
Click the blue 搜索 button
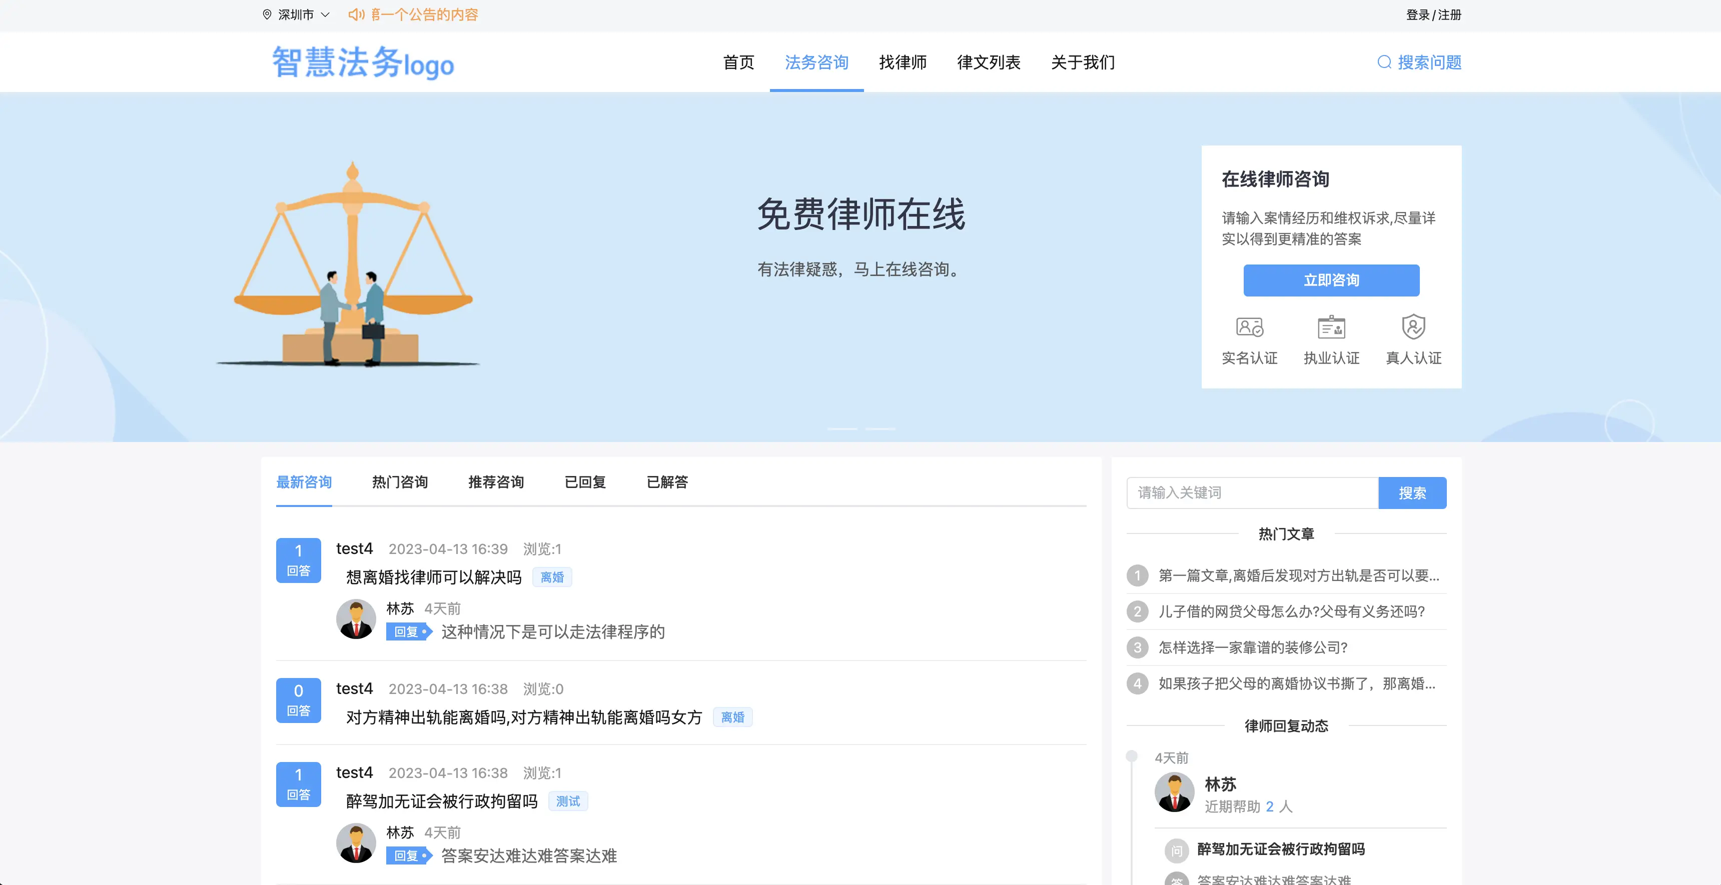coord(1412,492)
